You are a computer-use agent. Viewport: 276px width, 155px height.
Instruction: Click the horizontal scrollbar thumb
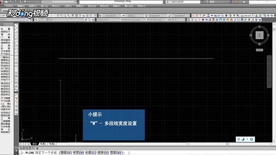click(x=227, y=144)
